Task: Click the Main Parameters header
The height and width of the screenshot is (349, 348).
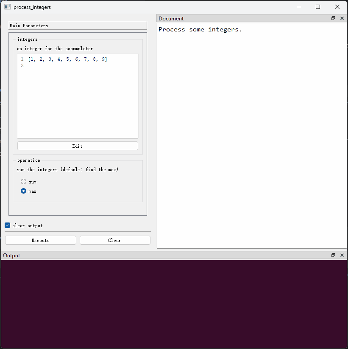Action: pyautogui.click(x=78, y=25)
